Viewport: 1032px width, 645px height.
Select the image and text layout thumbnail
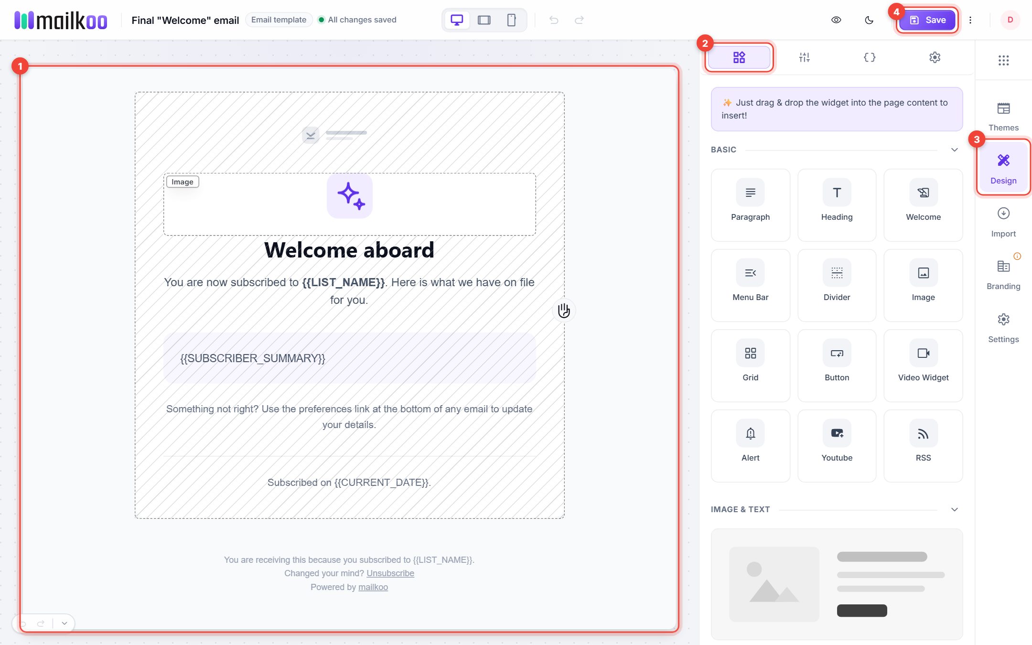[837, 584]
